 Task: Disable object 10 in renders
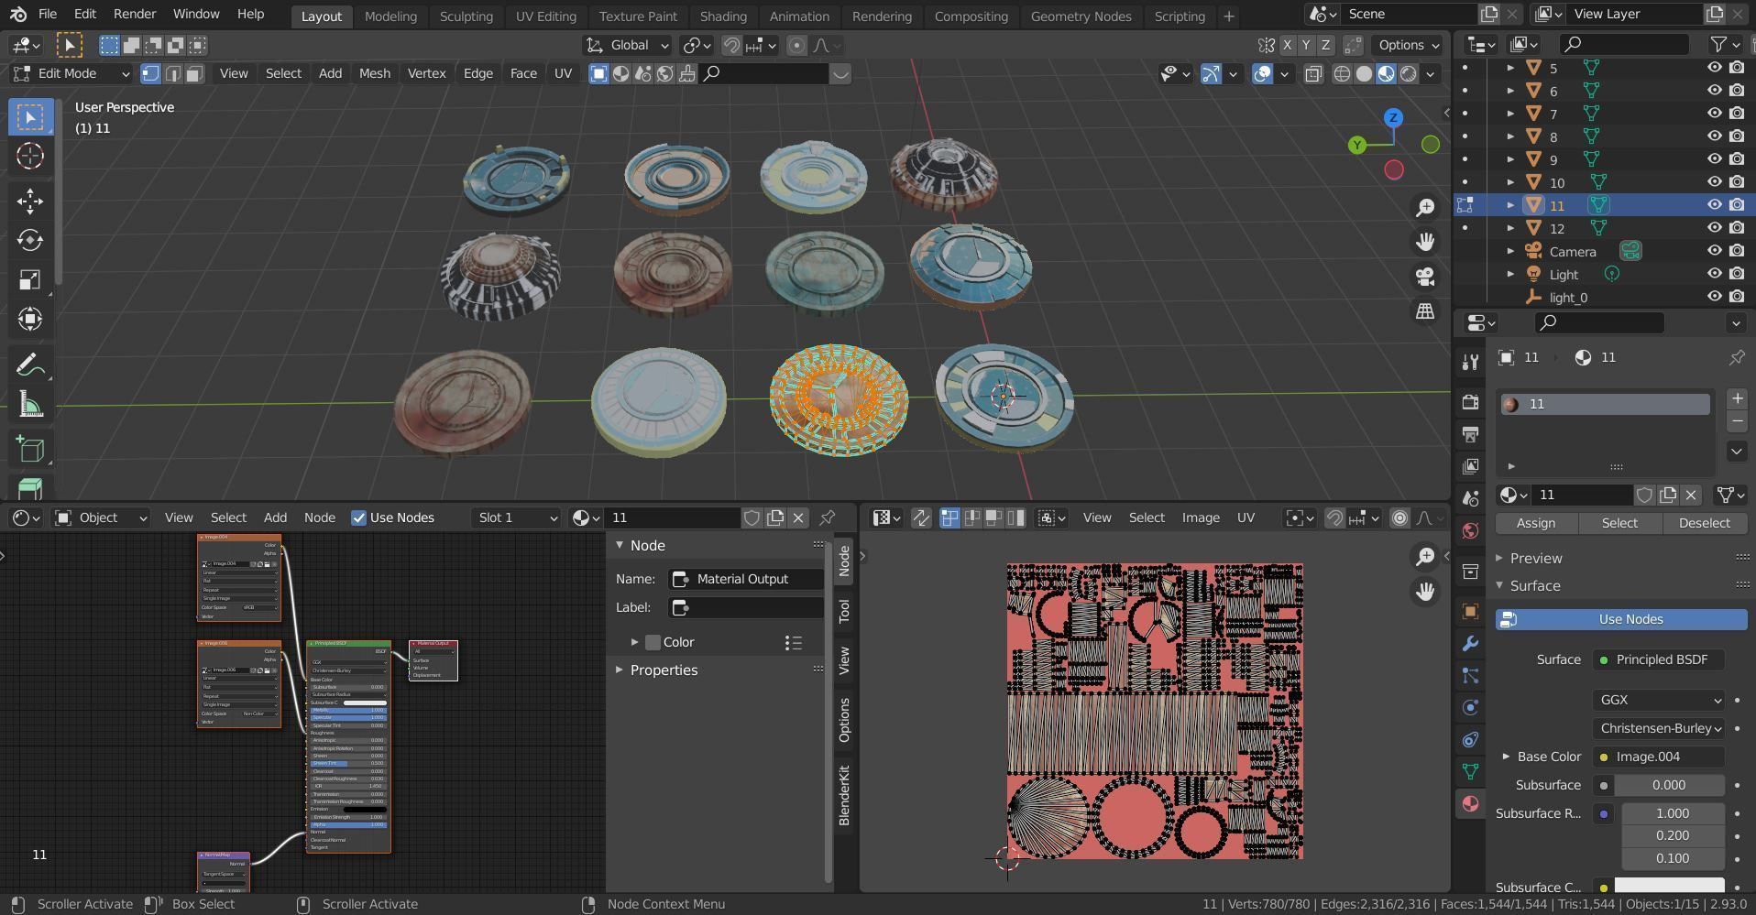tap(1737, 182)
